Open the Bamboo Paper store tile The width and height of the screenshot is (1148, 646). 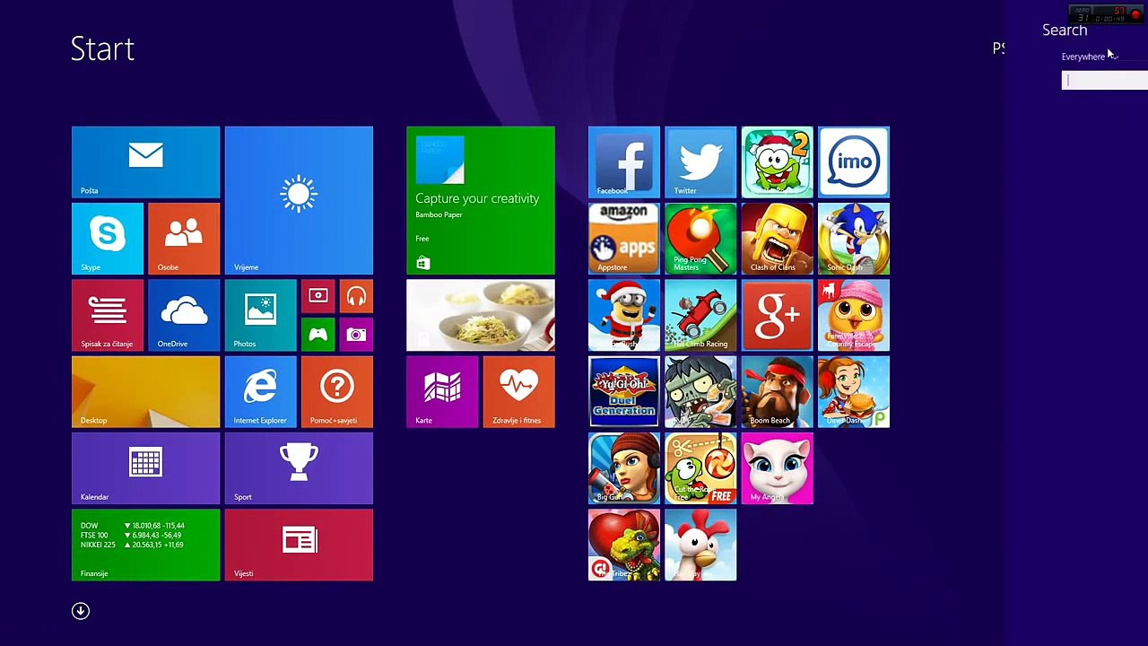pyautogui.click(x=481, y=200)
